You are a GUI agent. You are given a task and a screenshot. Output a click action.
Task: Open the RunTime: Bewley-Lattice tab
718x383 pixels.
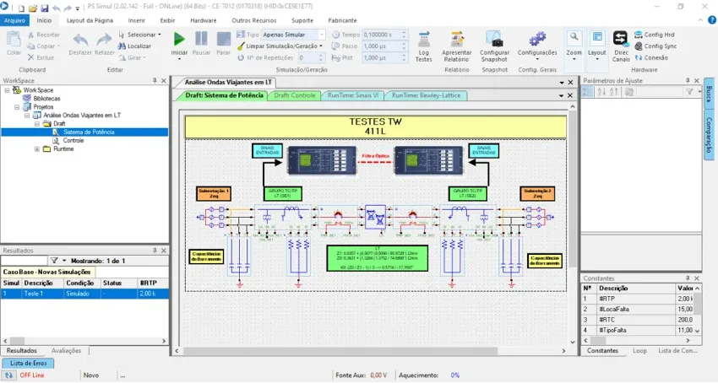[426, 95]
